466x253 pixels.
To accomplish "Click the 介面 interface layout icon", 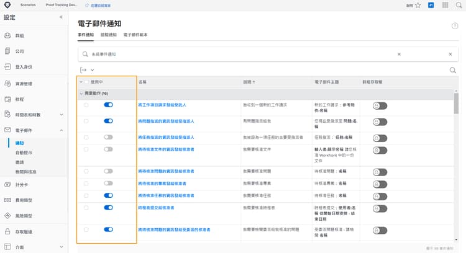I will [x=7, y=247].
